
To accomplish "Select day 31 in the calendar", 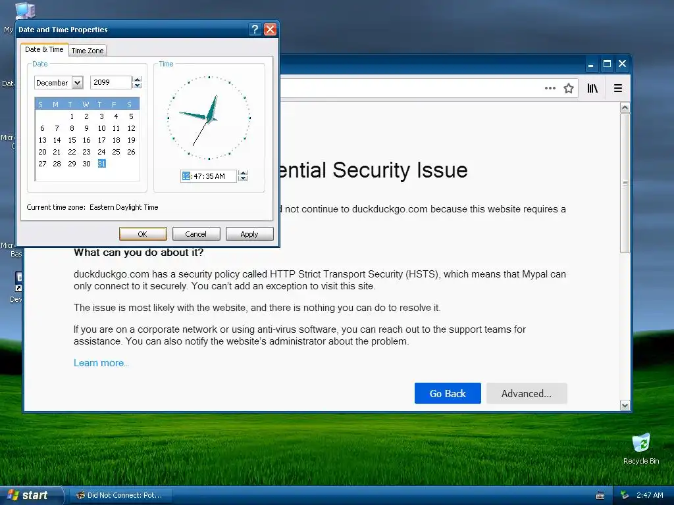I will tap(101, 164).
